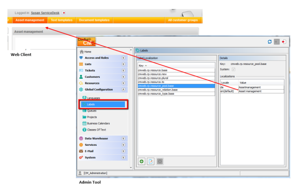Select key cmweb.rp.resource.to
This screenshot has height=191, width=298.
click(176, 82)
